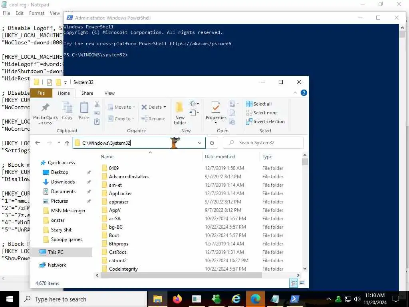This screenshot has height=307, width=409.
Task: Click the Windows Start button
Action: point(10,299)
